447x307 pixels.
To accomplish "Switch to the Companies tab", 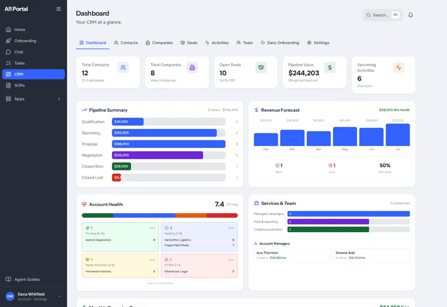I will 159,43.
